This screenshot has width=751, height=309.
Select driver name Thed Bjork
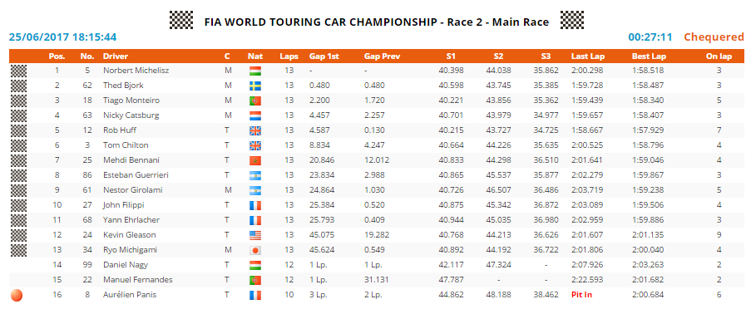(123, 86)
